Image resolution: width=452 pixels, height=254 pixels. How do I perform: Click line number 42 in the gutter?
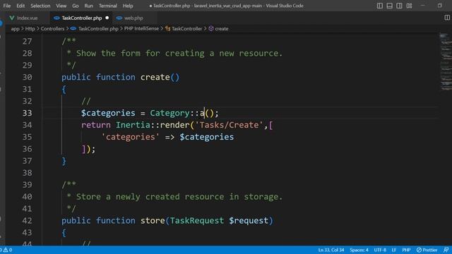[x=27, y=221]
